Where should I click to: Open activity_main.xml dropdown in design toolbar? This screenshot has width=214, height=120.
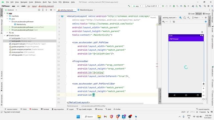tap(170, 18)
